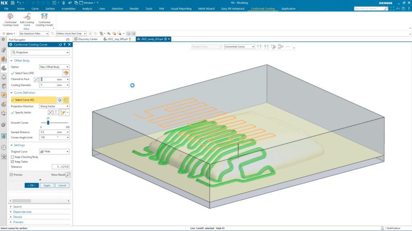Click the Cancel button
Image resolution: width=412 pixels, height=231 pixels.
62,185
